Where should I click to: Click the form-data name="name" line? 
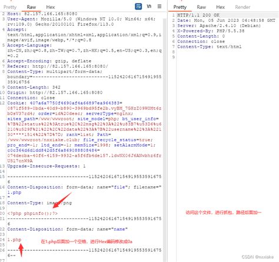point(67,229)
